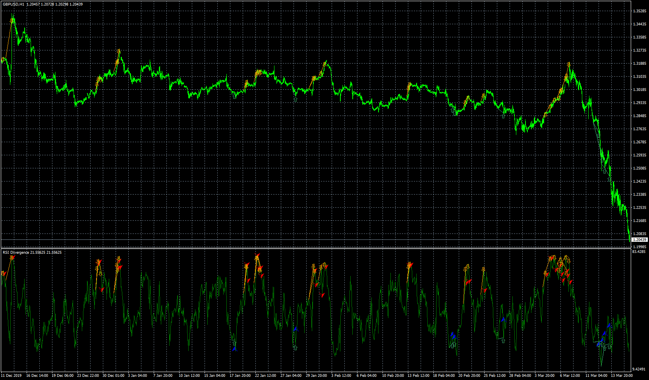Click the 29 Jan 20:00 time label
Image resolution: width=649 pixels, height=380 pixels.
[316, 375]
